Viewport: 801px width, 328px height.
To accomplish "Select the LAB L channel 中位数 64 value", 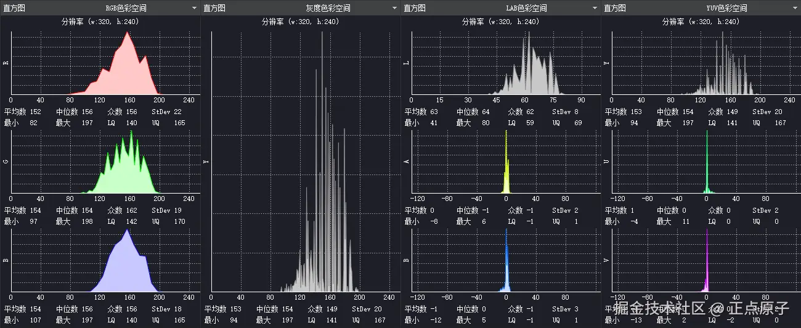I will pos(486,112).
